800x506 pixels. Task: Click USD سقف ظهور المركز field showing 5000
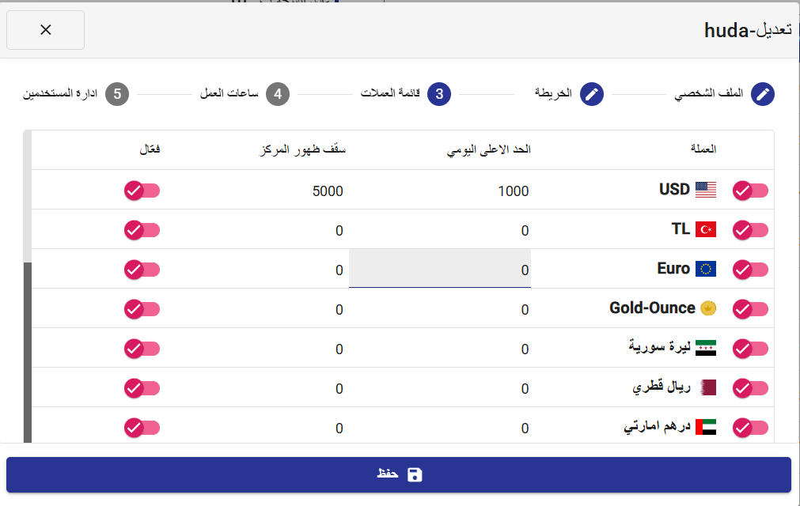(253, 191)
